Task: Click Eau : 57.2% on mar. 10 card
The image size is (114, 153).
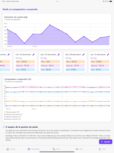Action: [x=100, y=70]
